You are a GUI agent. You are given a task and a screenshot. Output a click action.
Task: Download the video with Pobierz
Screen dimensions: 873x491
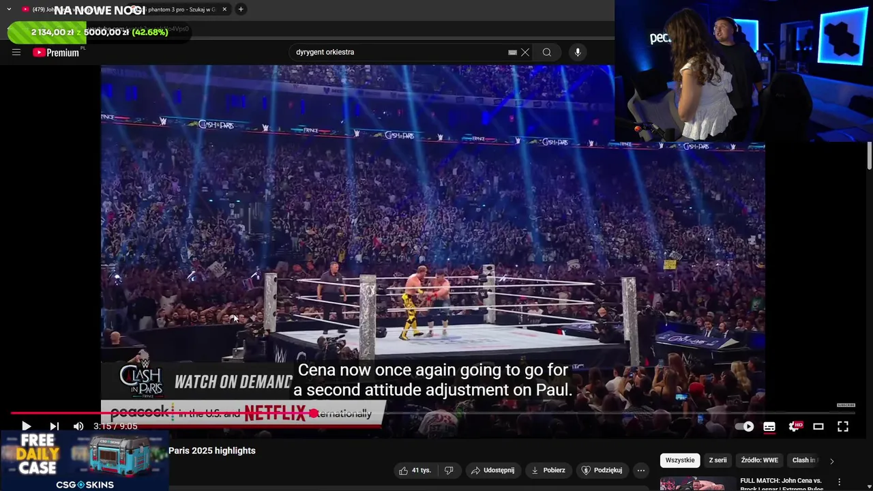pyautogui.click(x=548, y=471)
